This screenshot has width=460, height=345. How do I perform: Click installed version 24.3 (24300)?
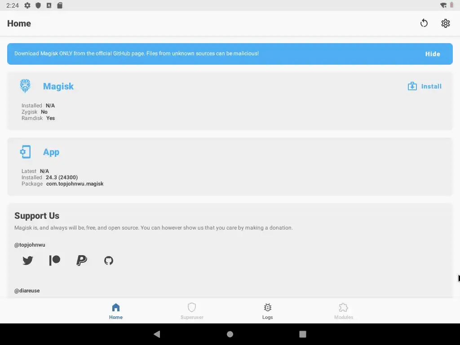[62, 177]
